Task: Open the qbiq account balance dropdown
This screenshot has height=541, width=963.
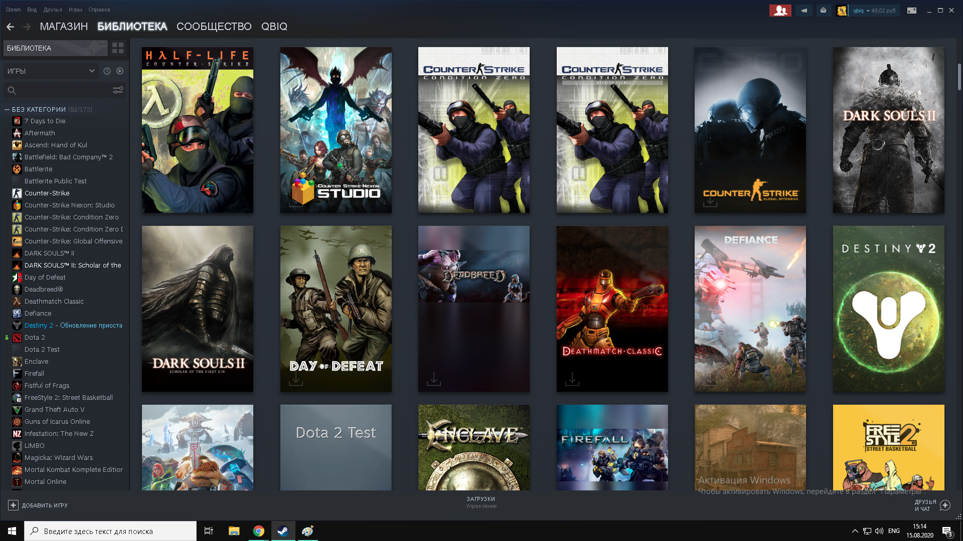Action: point(874,11)
